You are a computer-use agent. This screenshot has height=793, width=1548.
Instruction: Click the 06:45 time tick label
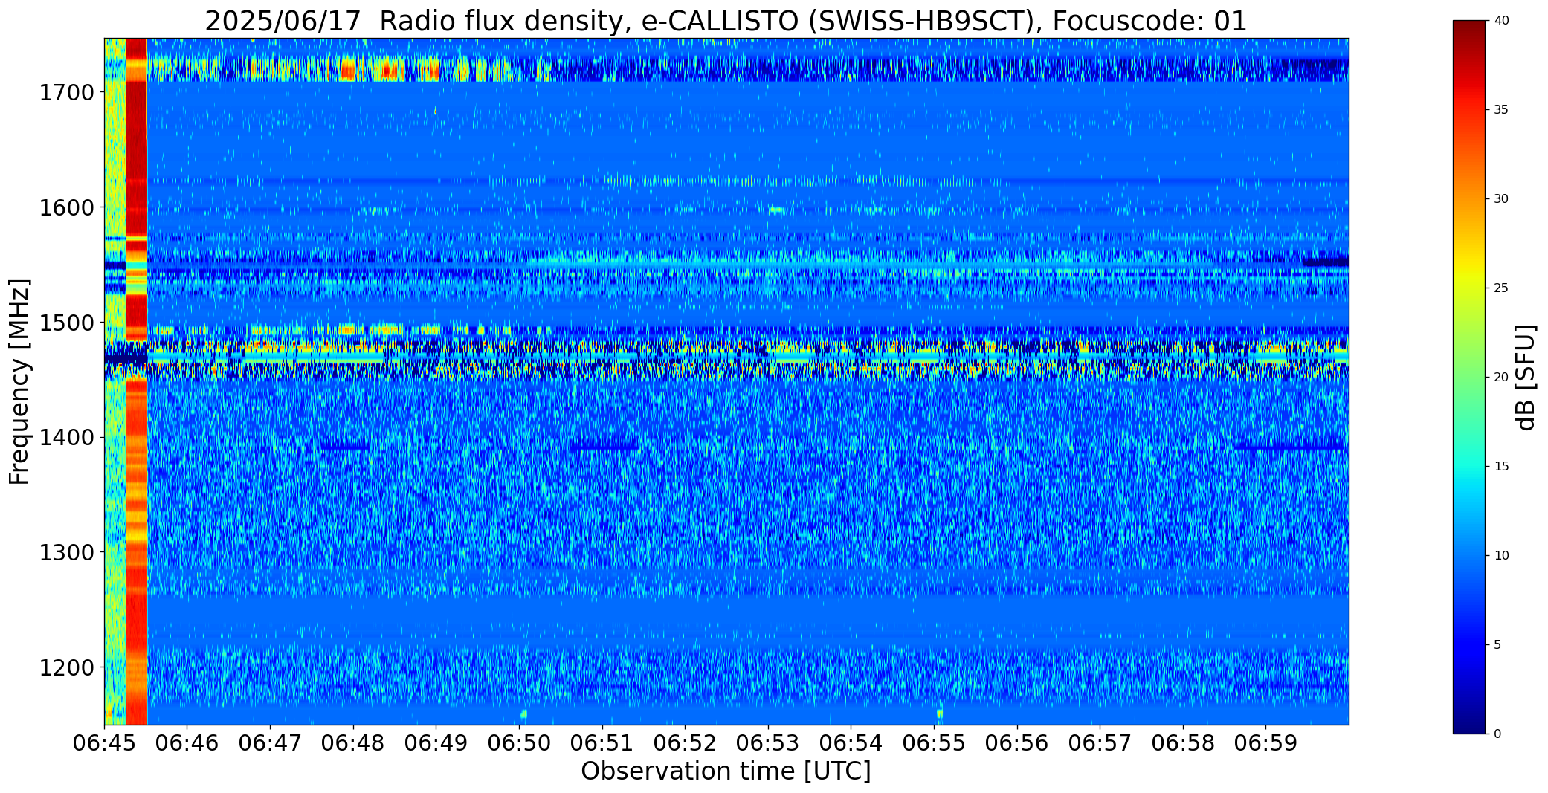click(104, 742)
